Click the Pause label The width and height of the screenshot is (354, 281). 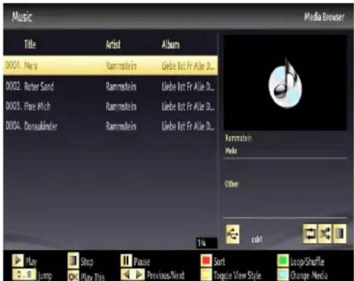coord(142,262)
